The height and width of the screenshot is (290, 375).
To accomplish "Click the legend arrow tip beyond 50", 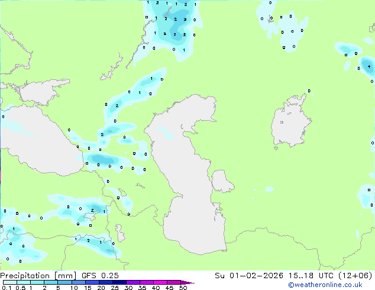I will pyautogui.click(x=187, y=282).
